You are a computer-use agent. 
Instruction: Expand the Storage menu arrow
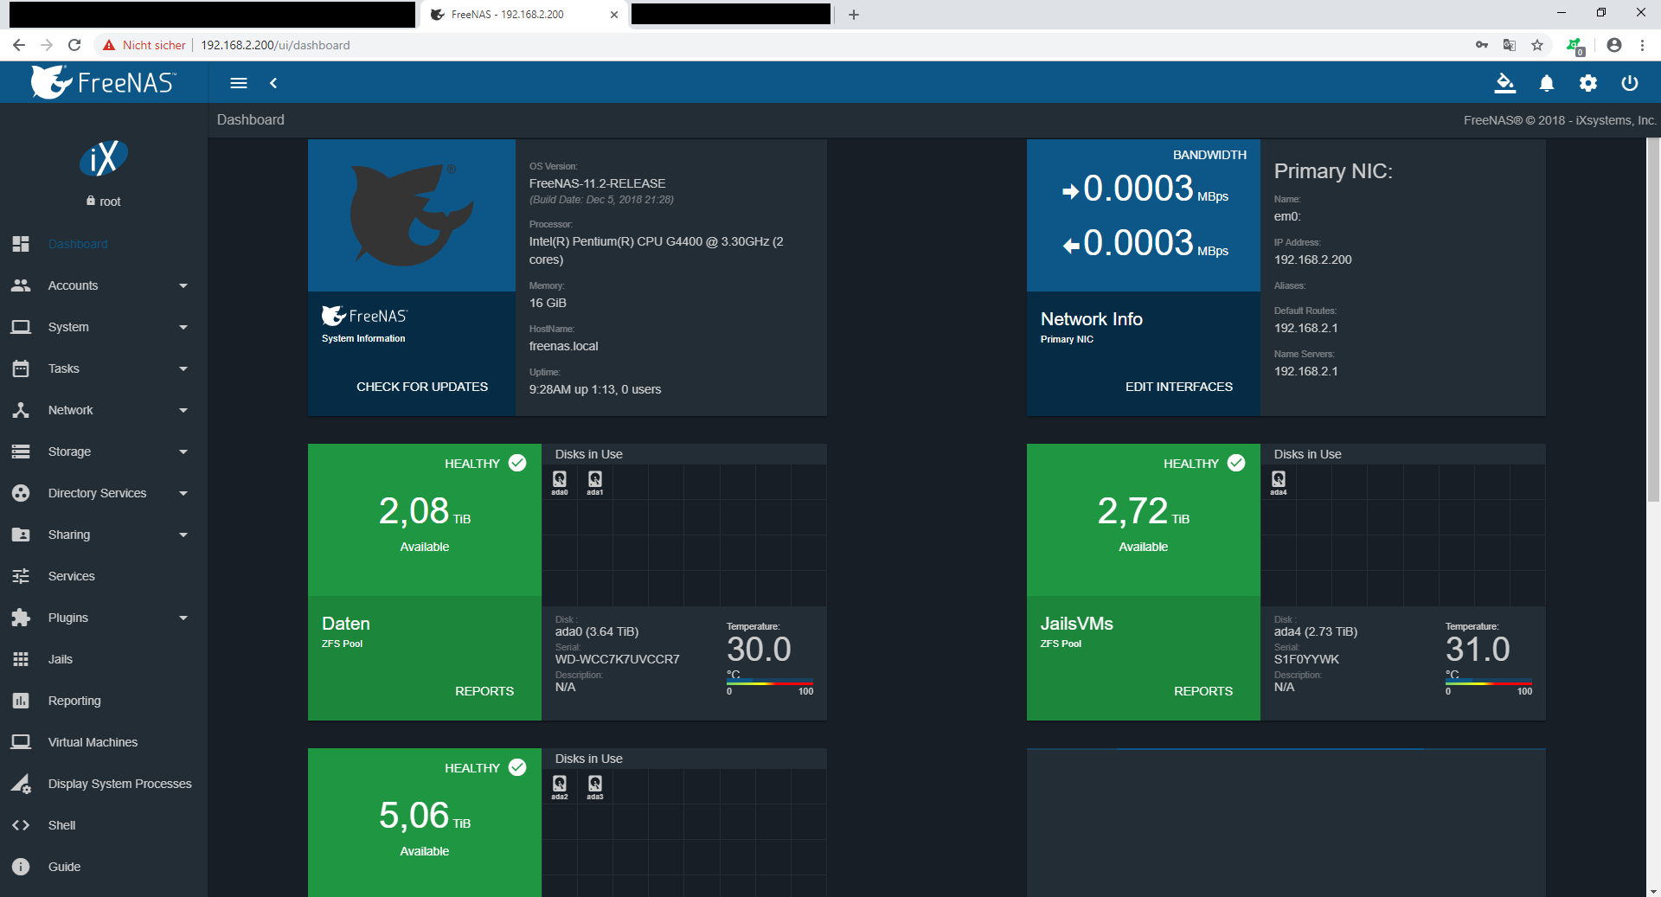pos(183,452)
